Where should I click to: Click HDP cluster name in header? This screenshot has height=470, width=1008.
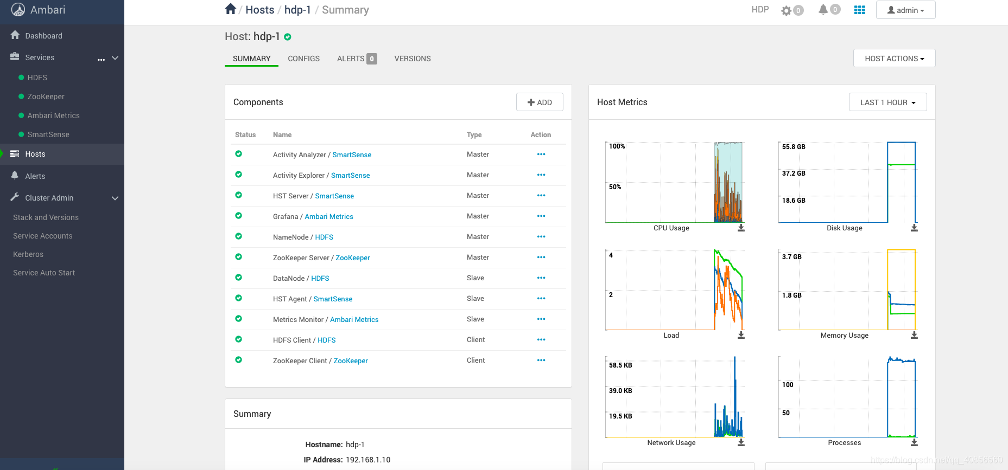pyautogui.click(x=760, y=10)
